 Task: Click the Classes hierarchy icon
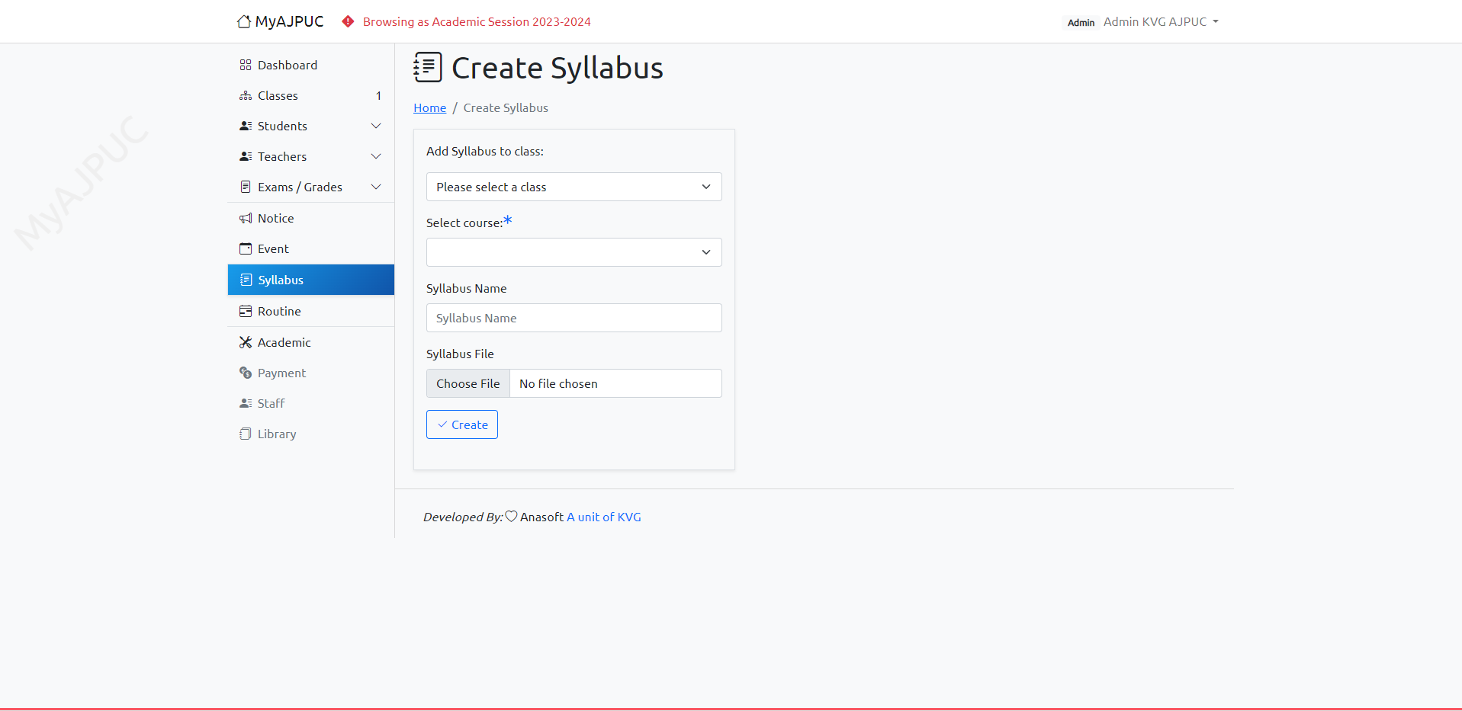pyautogui.click(x=246, y=95)
